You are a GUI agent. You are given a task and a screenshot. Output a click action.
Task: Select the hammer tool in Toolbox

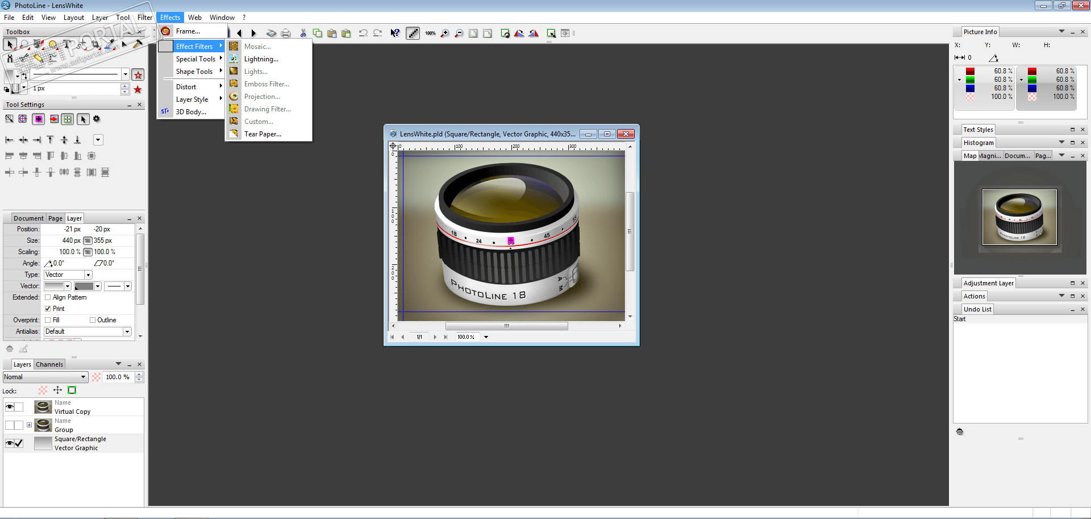138,44
